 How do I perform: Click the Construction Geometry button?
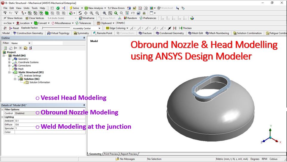pyautogui.click(x=28, y=33)
